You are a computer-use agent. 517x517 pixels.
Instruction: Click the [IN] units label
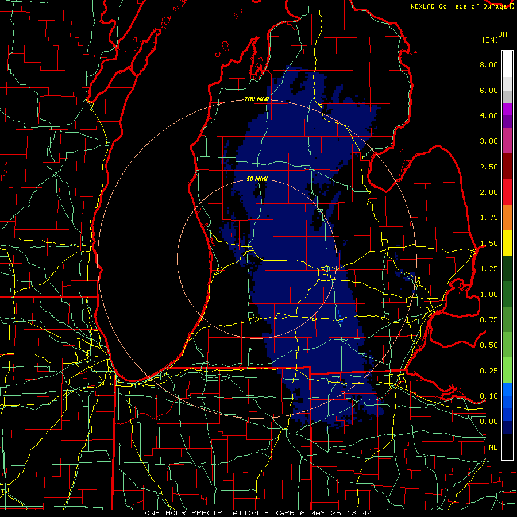point(491,40)
